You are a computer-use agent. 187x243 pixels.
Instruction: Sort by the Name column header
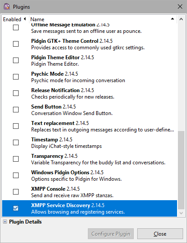click(x=103, y=19)
